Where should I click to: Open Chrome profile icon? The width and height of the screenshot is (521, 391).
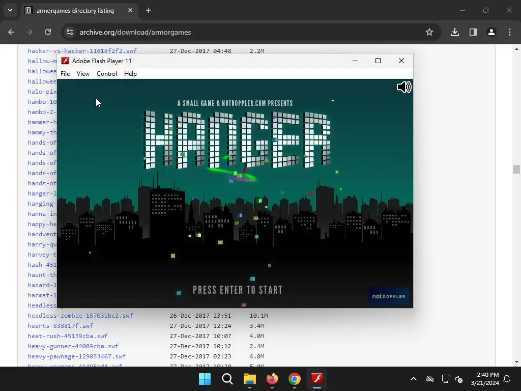point(491,32)
